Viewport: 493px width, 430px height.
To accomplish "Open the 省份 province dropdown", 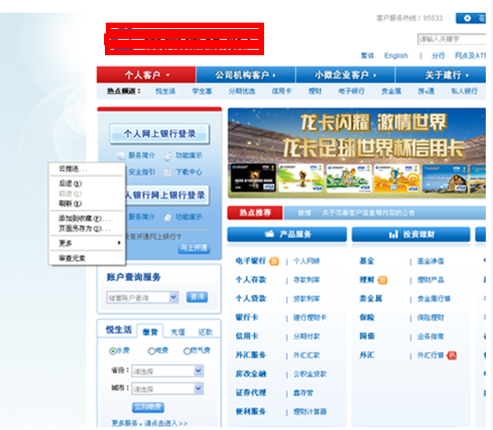I will (x=167, y=371).
